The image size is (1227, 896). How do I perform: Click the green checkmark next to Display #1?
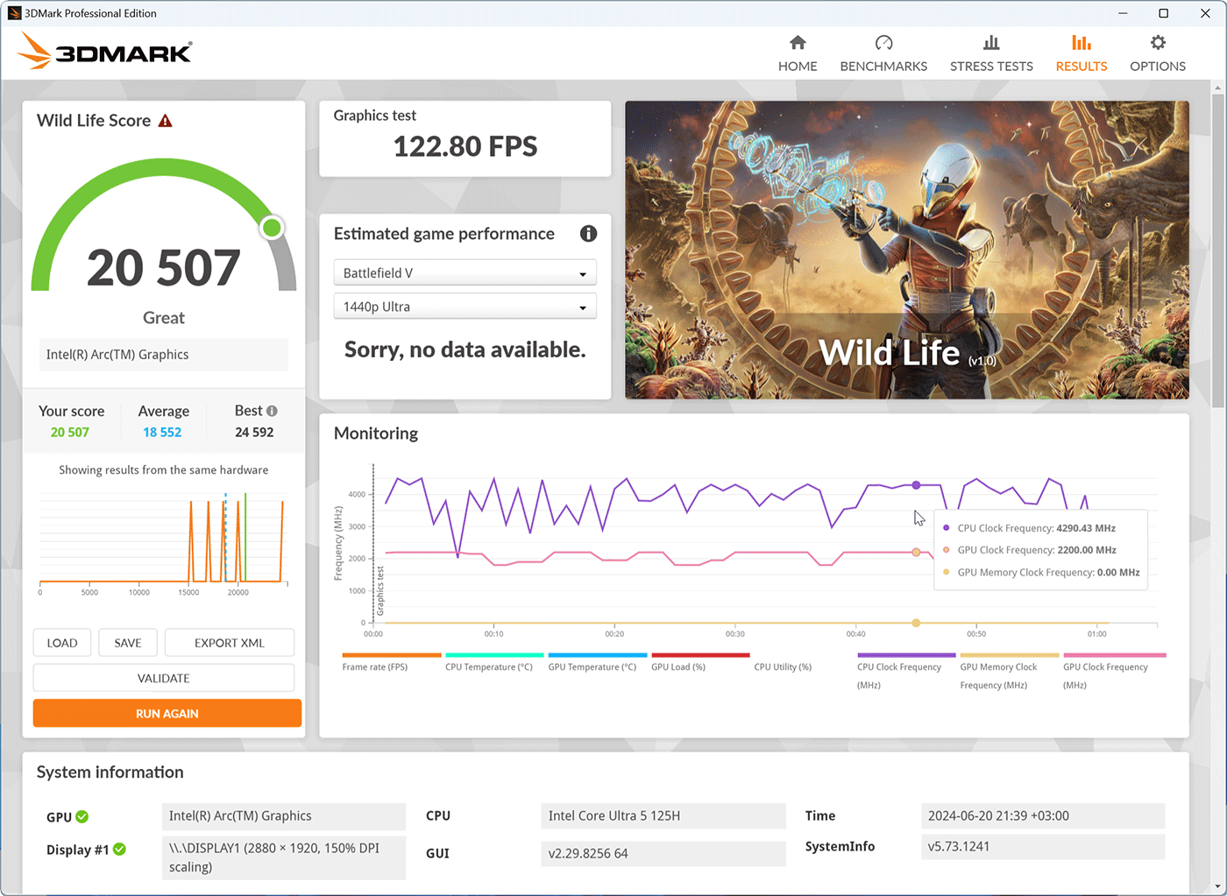click(x=119, y=850)
